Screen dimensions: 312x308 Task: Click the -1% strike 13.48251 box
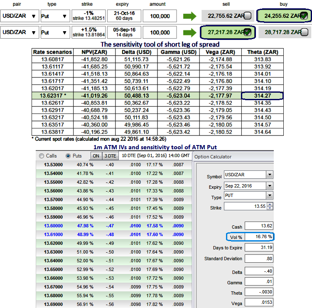[88, 16]
